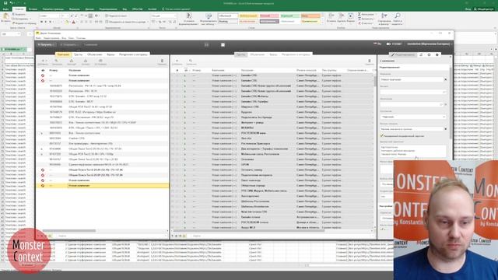Click Заменить search icon in campaigns toolbar
The width and height of the screenshot is (498, 280).
pyautogui.click(x=56, y=61)
